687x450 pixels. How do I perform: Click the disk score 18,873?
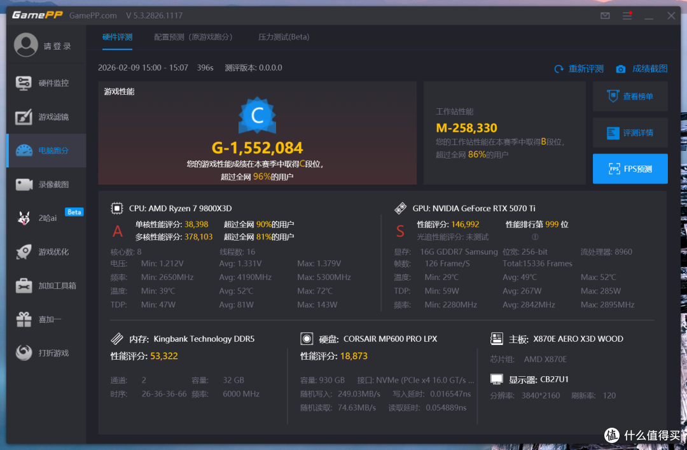tap(354, 356)
